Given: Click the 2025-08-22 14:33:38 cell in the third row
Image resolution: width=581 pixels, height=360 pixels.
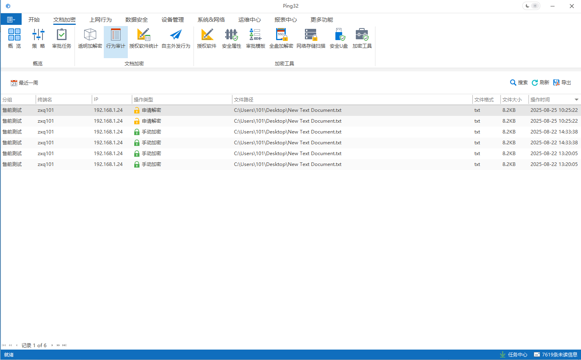Looking at the screenshot, I should [x=554, y=132].
